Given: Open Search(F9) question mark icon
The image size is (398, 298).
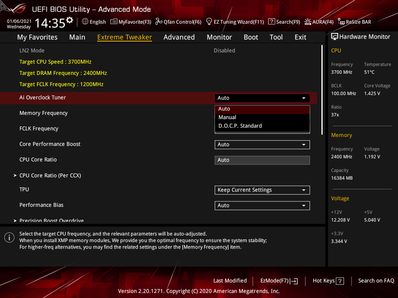Looking at the screenshot, I should (x=271, y=22).
